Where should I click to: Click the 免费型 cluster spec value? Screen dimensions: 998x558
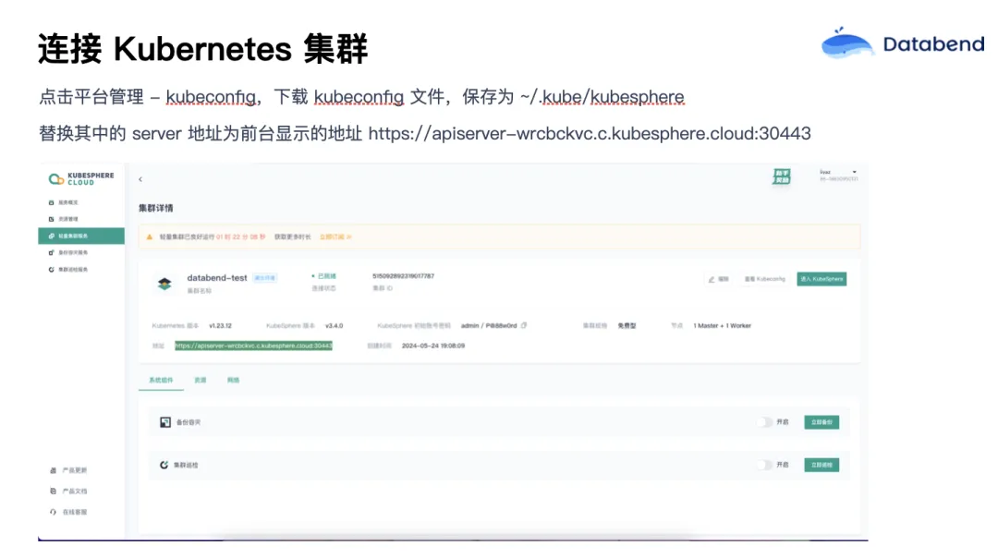pos(627,325)
